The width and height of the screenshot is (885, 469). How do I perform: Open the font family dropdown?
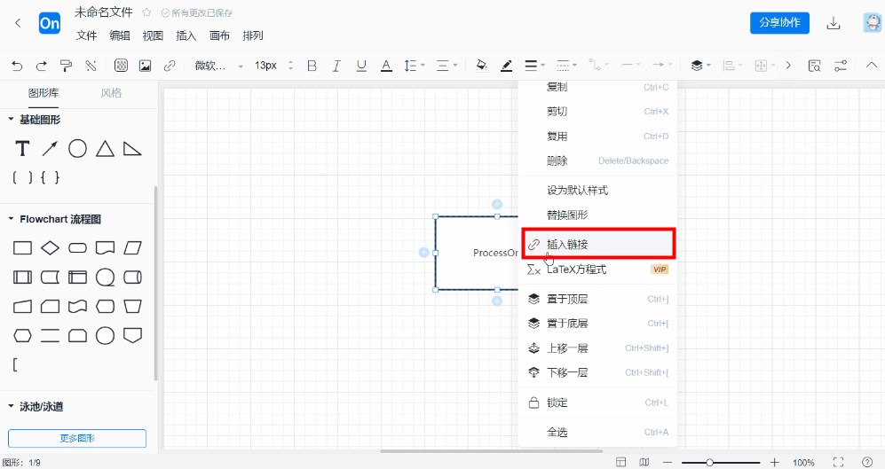tap(219, 66)
